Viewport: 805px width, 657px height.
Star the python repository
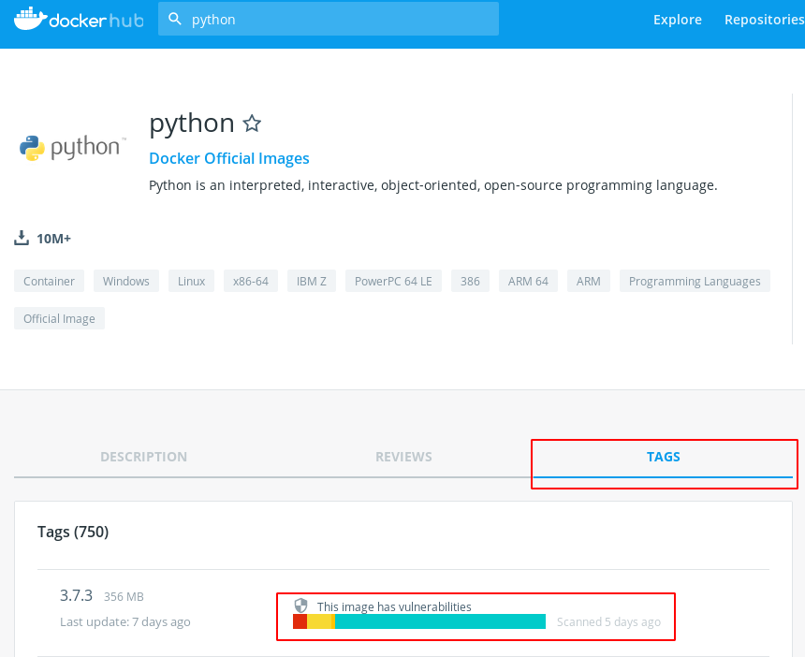point(252,124)
